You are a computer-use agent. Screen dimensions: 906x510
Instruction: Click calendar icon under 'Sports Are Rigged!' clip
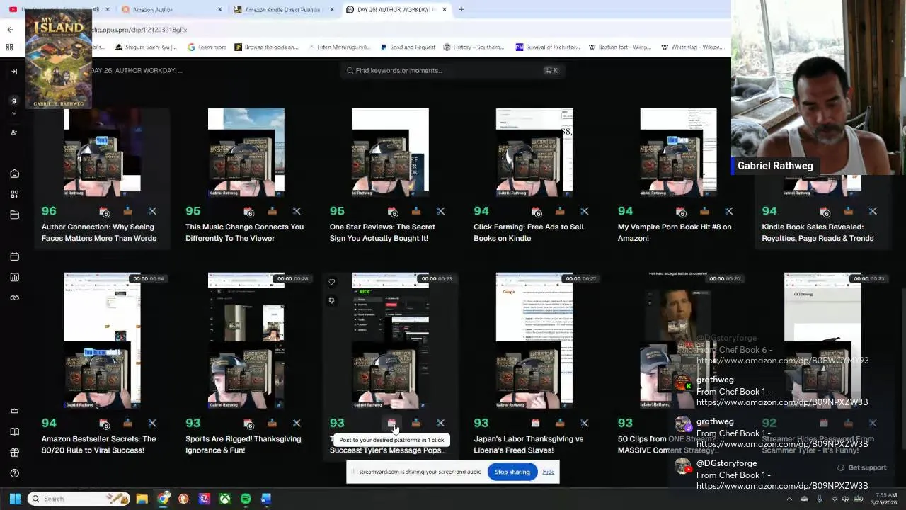pos(248,423)
